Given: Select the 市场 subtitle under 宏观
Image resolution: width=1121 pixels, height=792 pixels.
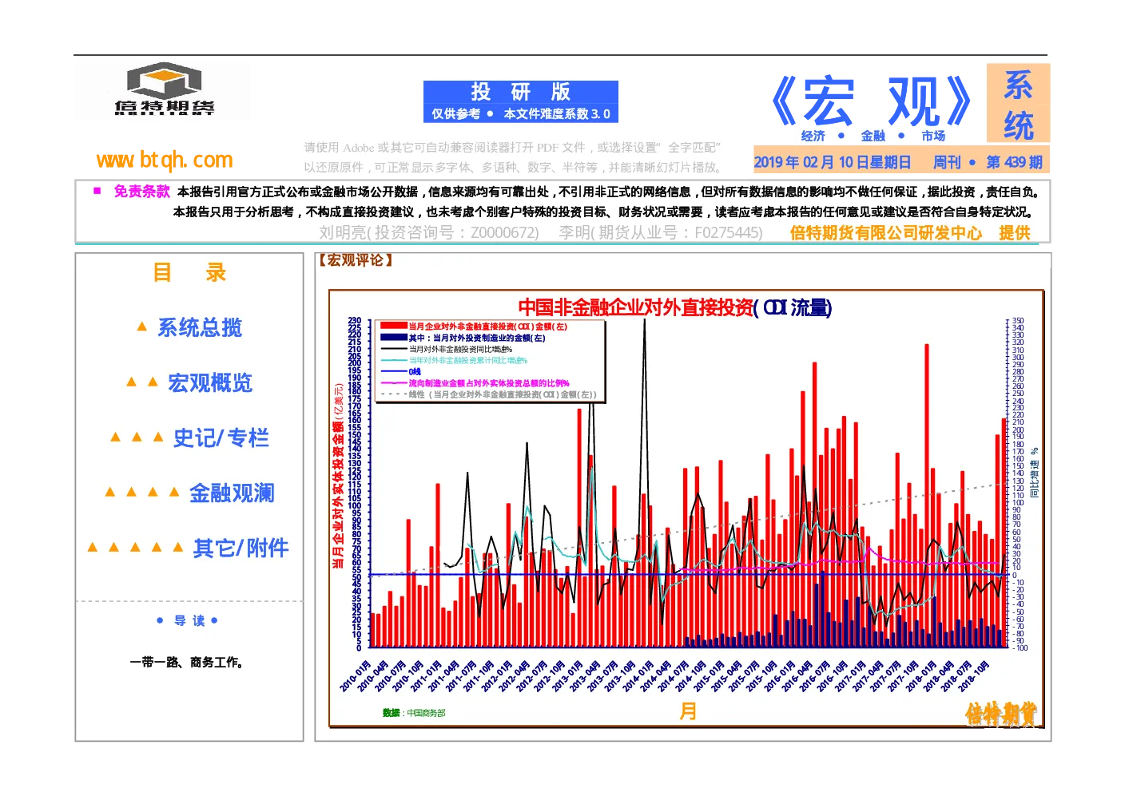Looking at the screenshot, I should 933,136.
